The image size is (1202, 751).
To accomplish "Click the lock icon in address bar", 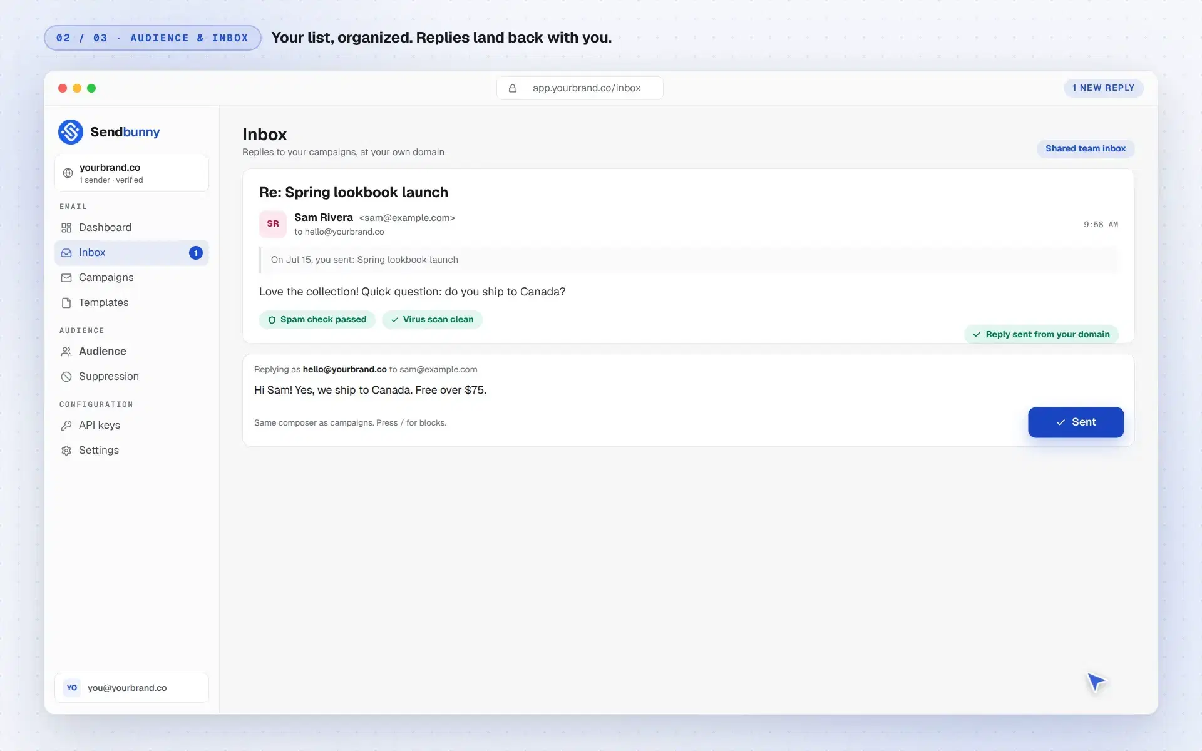I will 513,88.
